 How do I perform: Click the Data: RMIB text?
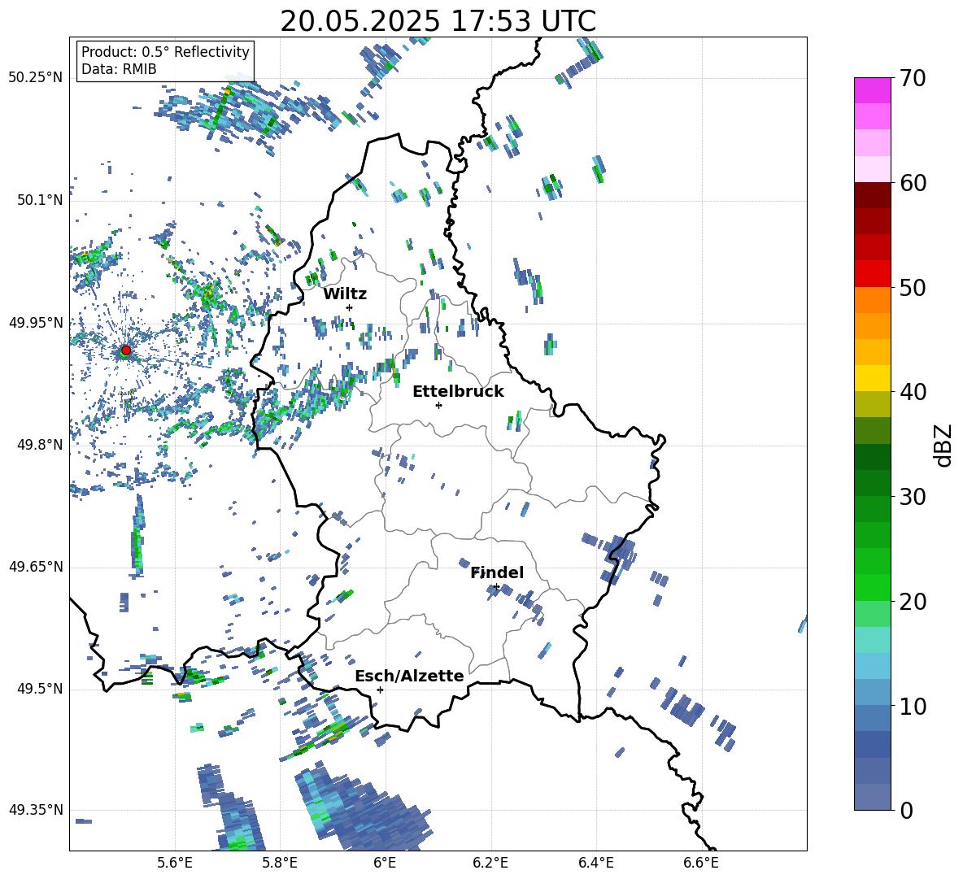click(x=119, y=69)
